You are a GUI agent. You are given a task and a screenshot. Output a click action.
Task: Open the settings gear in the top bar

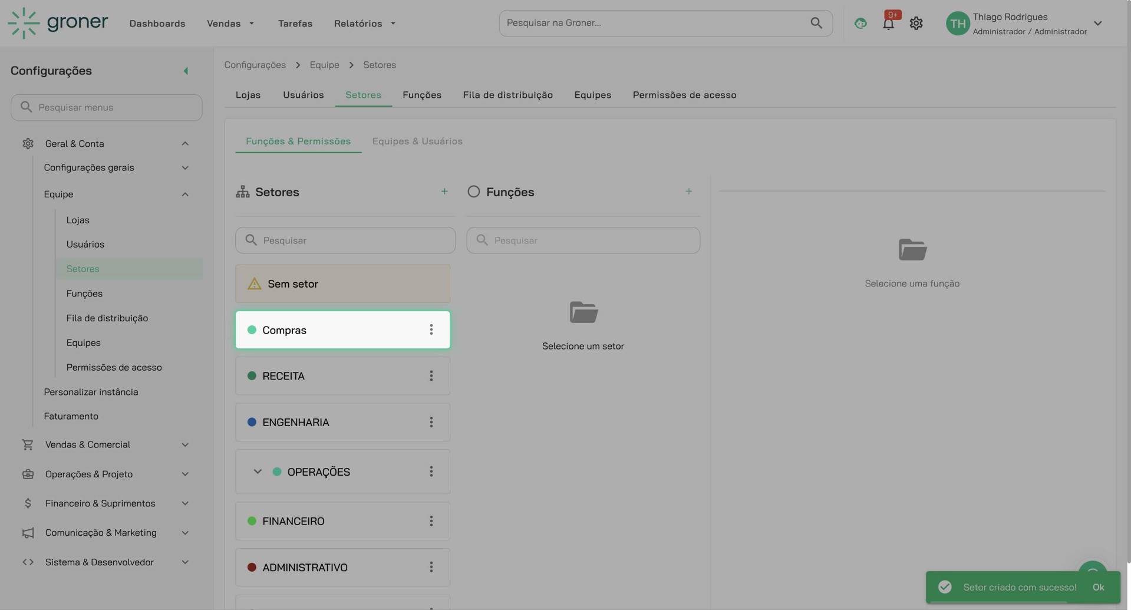click(915, 23)
